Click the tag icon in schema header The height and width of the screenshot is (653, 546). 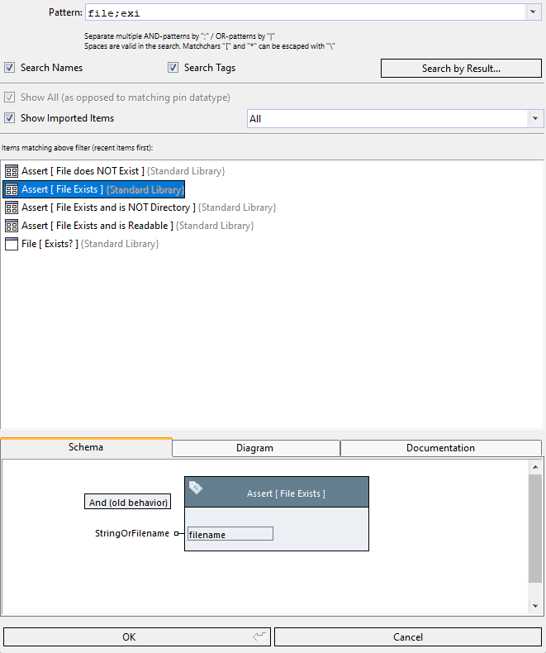pyautogui.click(x=196, y=489)
